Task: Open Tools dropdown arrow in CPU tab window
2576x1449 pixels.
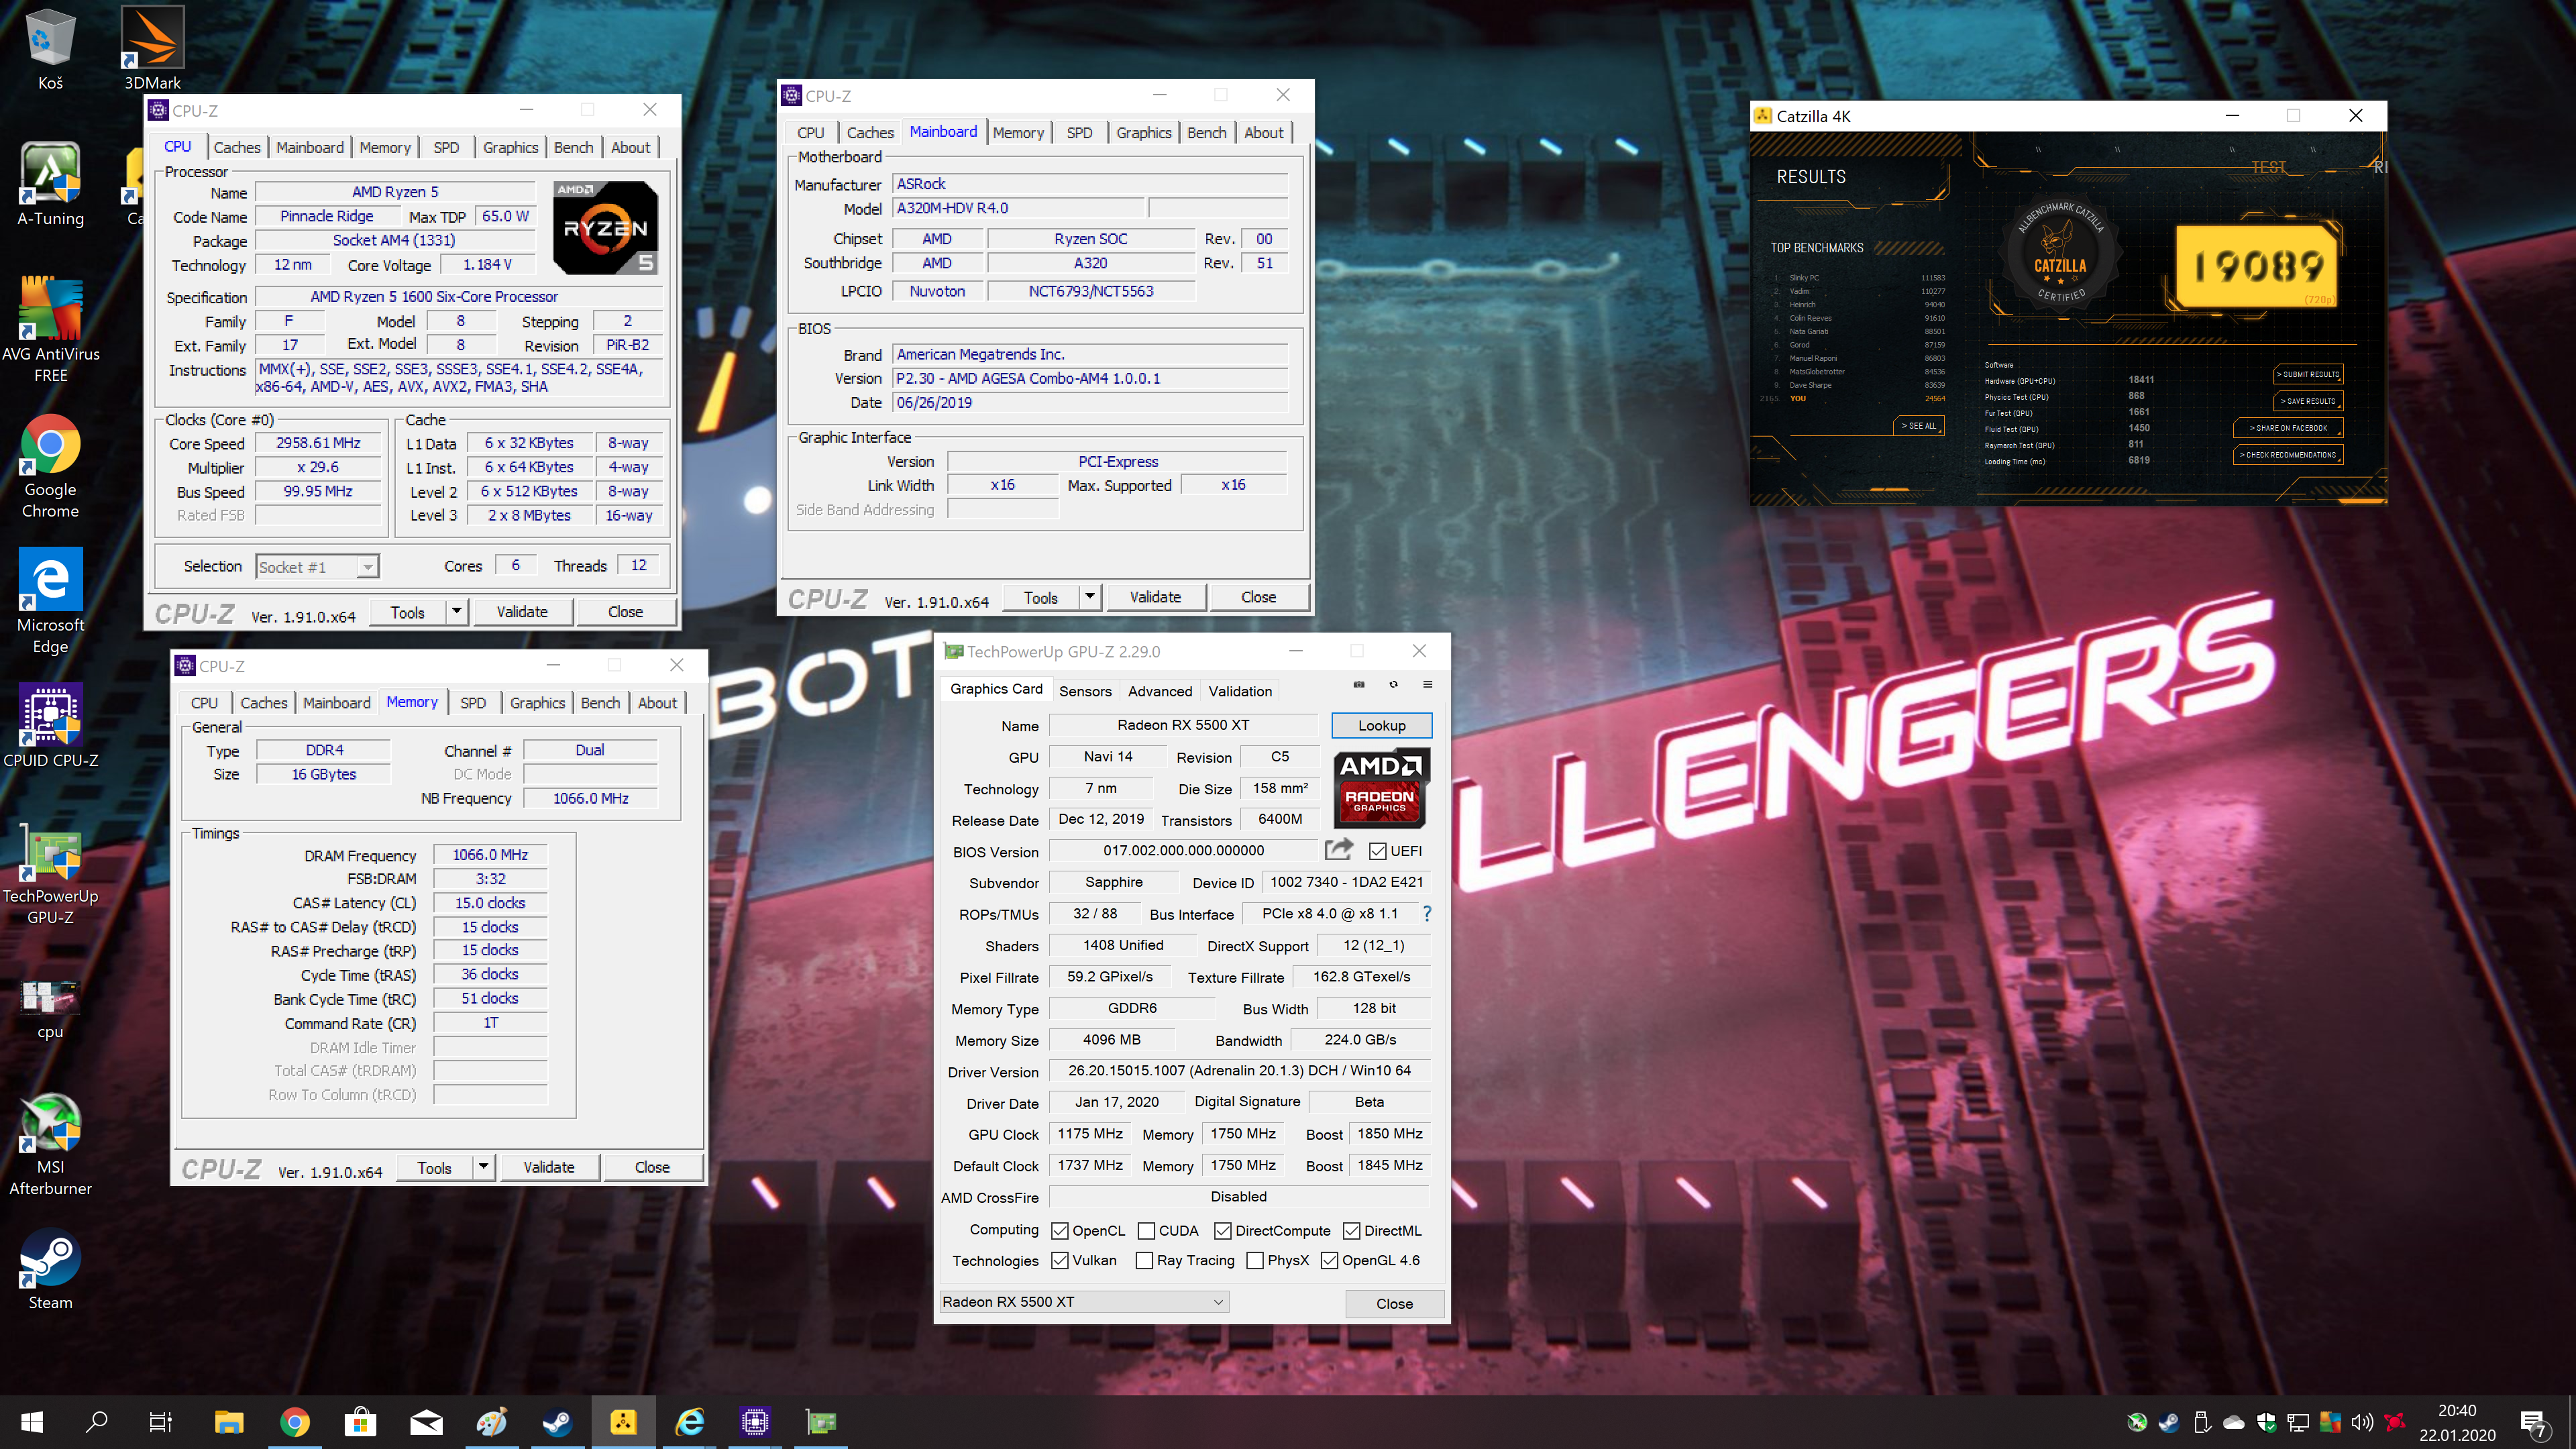Action: [457, 611]
